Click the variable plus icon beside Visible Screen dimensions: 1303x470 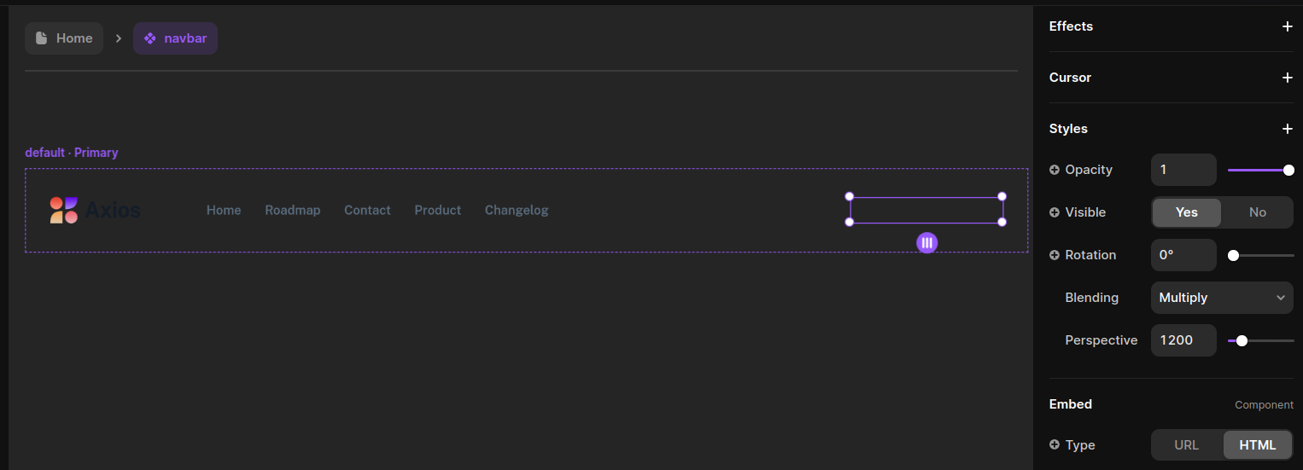pos(1055,212)
